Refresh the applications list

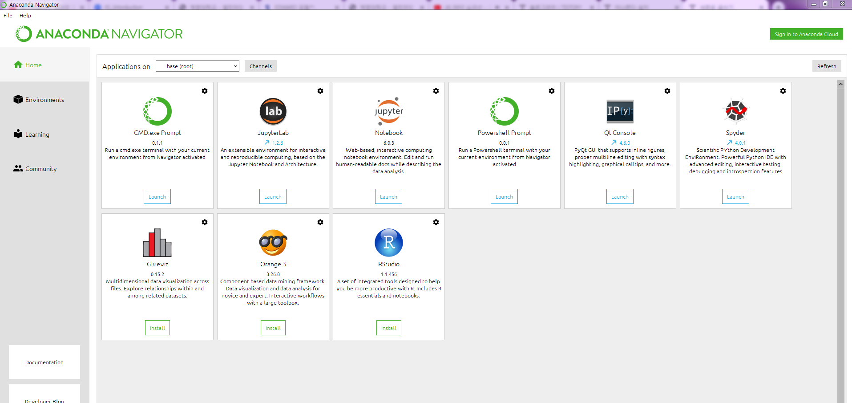point(827,66)
